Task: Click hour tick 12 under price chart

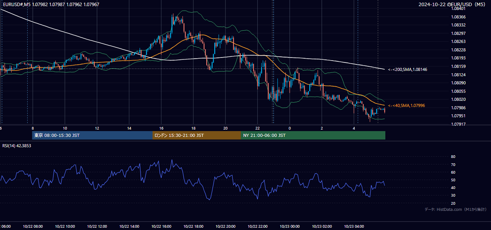Action: (x=97, y=128)
